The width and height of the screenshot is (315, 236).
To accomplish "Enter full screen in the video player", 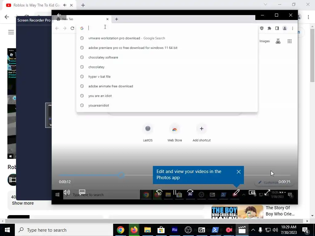I will [267, 193].
